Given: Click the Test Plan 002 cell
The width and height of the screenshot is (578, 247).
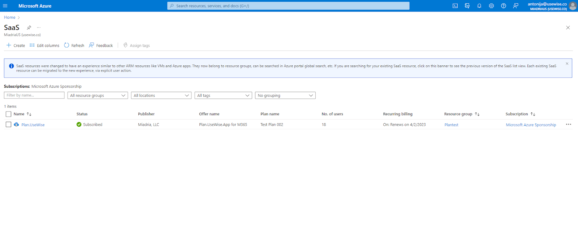Looking at the screenshot, I should [x=272, y=125].
